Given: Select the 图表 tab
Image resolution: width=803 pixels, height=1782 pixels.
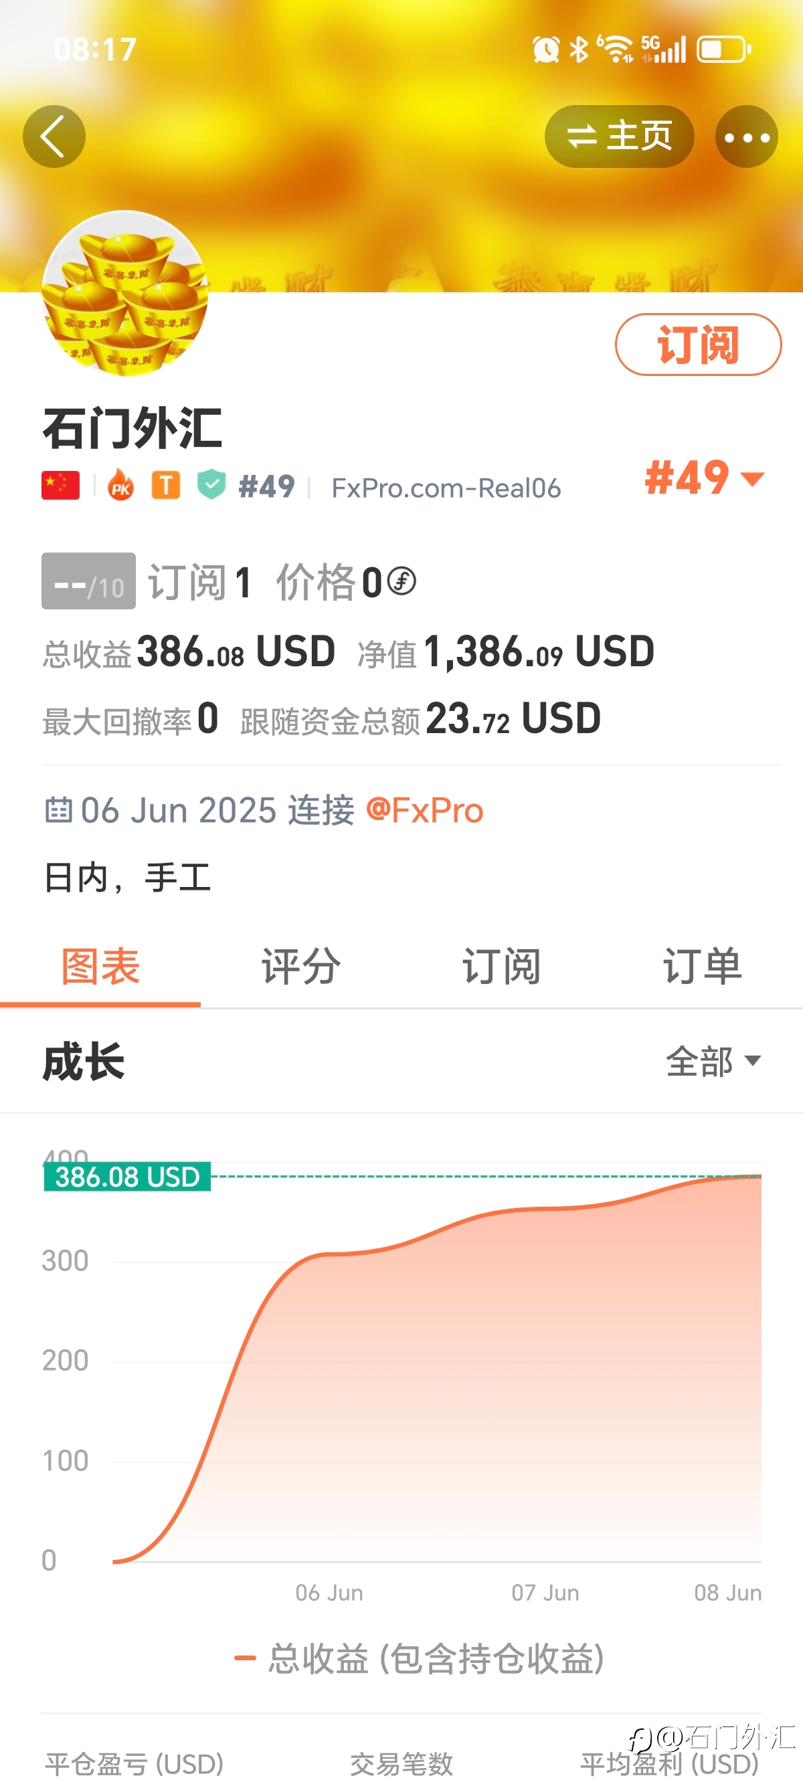Looking at the screenshot, I should click(x=100, y=966).
